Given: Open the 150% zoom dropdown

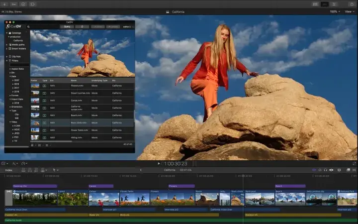Looking at the screenshot, I should pyautogui.click(x=334, y=11).
